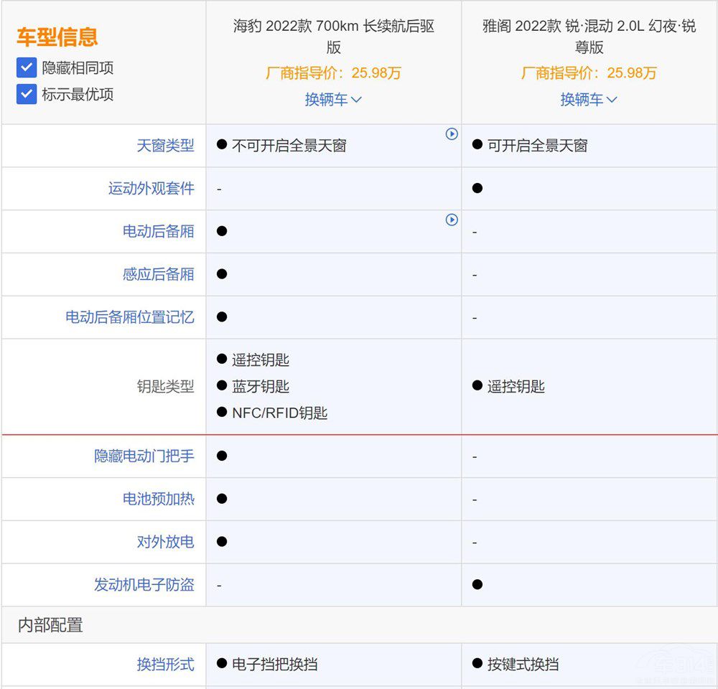Open the 感应后备厢 link

159,274
